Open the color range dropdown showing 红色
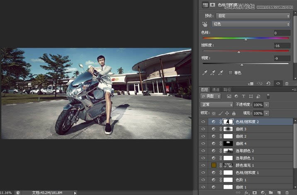The image size is (297, 195). pyautogui.click(x=251, y=24)
